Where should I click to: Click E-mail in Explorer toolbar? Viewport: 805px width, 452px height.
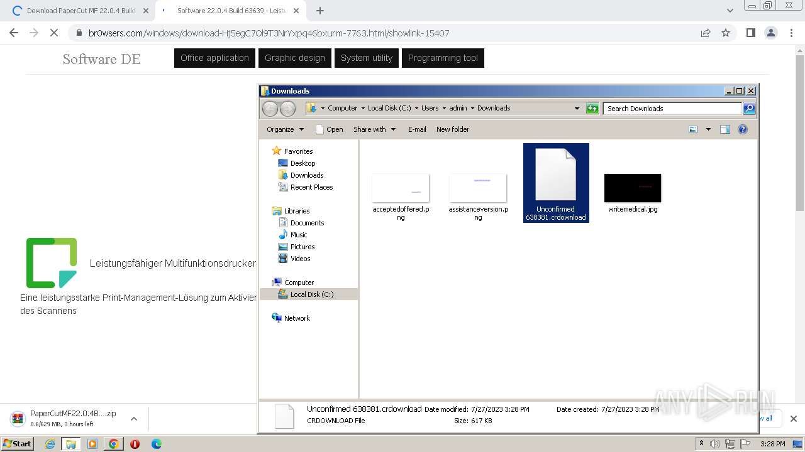tap(417, 129)
